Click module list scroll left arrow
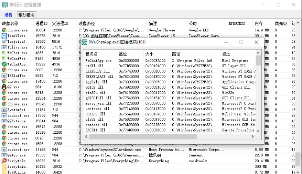This screenshot has width=302, height=174. click(86, 136)
